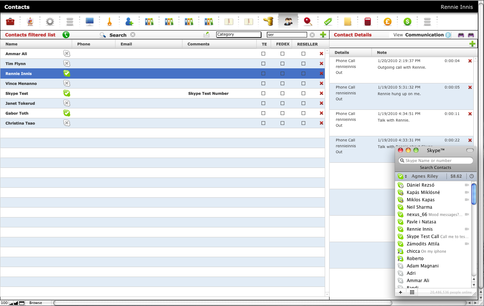Click the Search button with the magnifier

click(x=113, y=35)
